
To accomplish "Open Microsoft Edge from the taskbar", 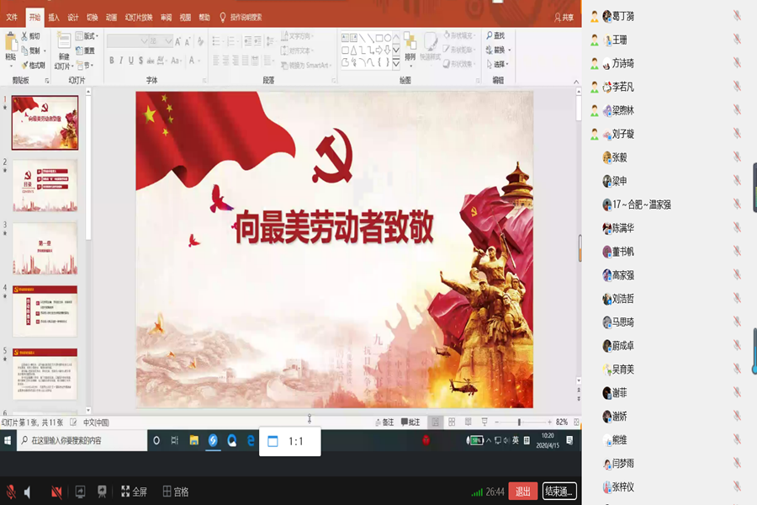I will tap(251, 440).
